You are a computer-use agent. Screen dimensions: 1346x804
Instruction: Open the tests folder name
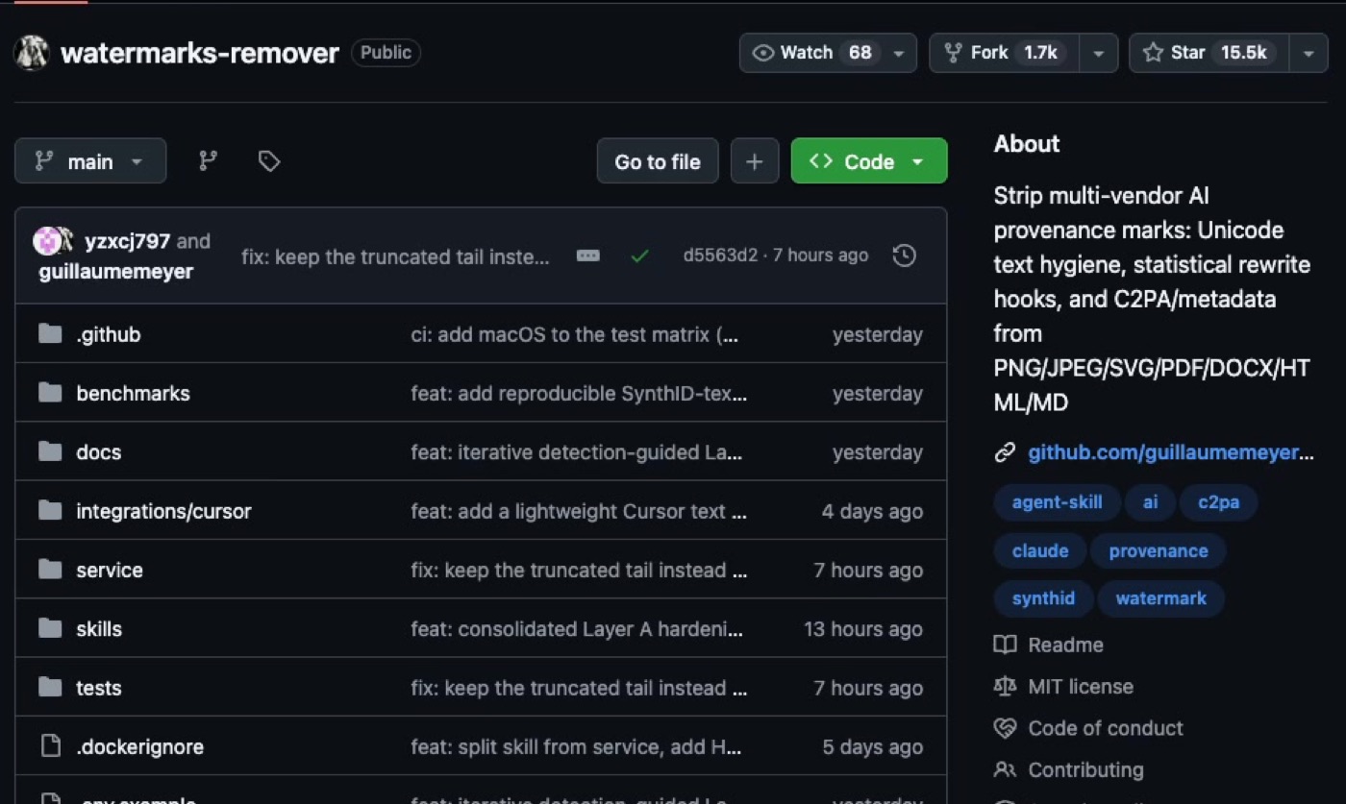(98, 688)
